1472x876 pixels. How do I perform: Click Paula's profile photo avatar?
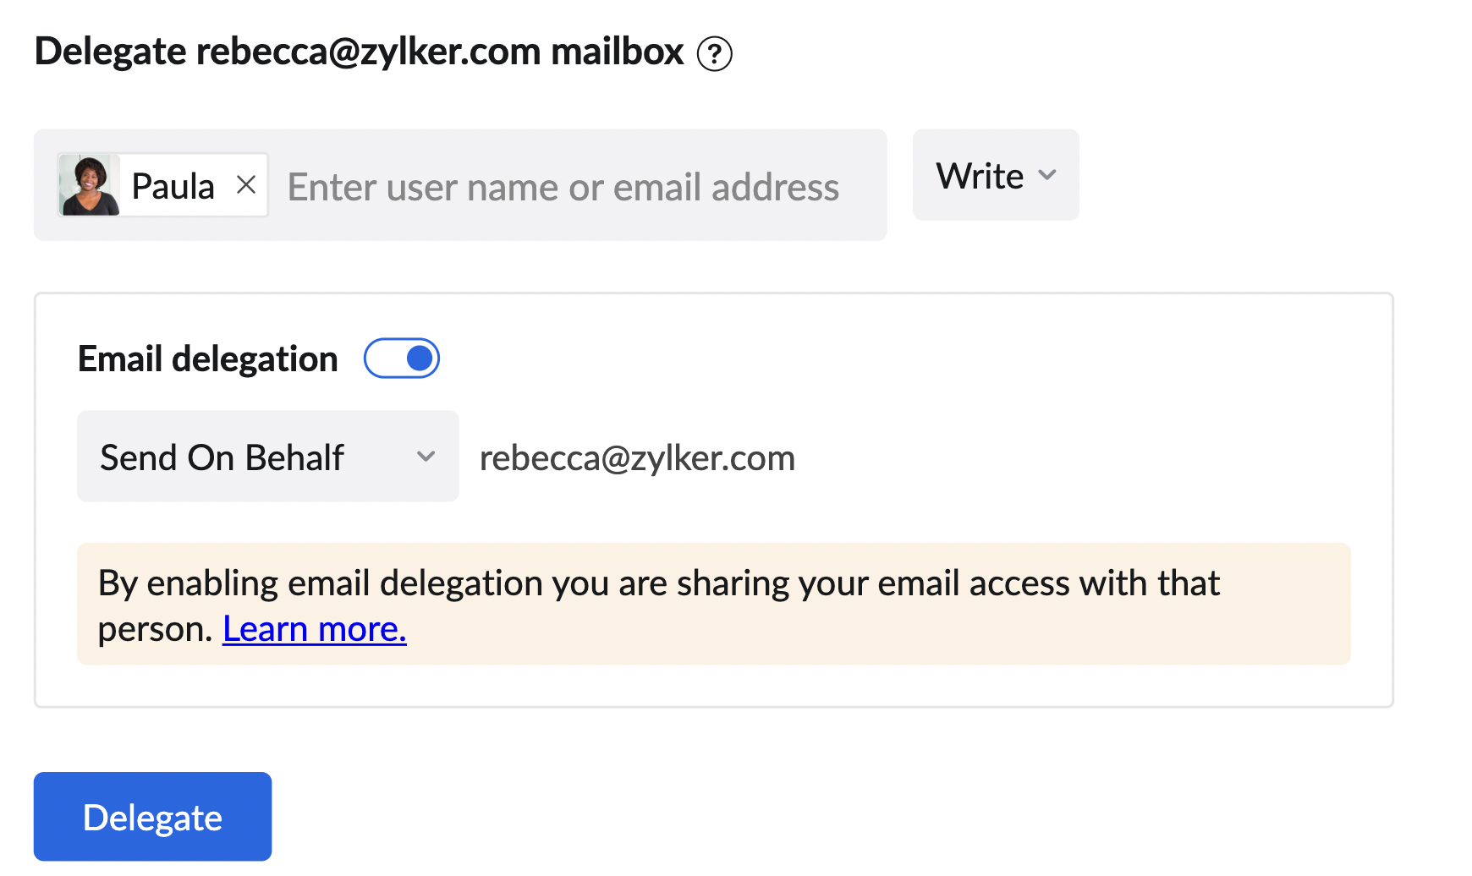[89, 185]
